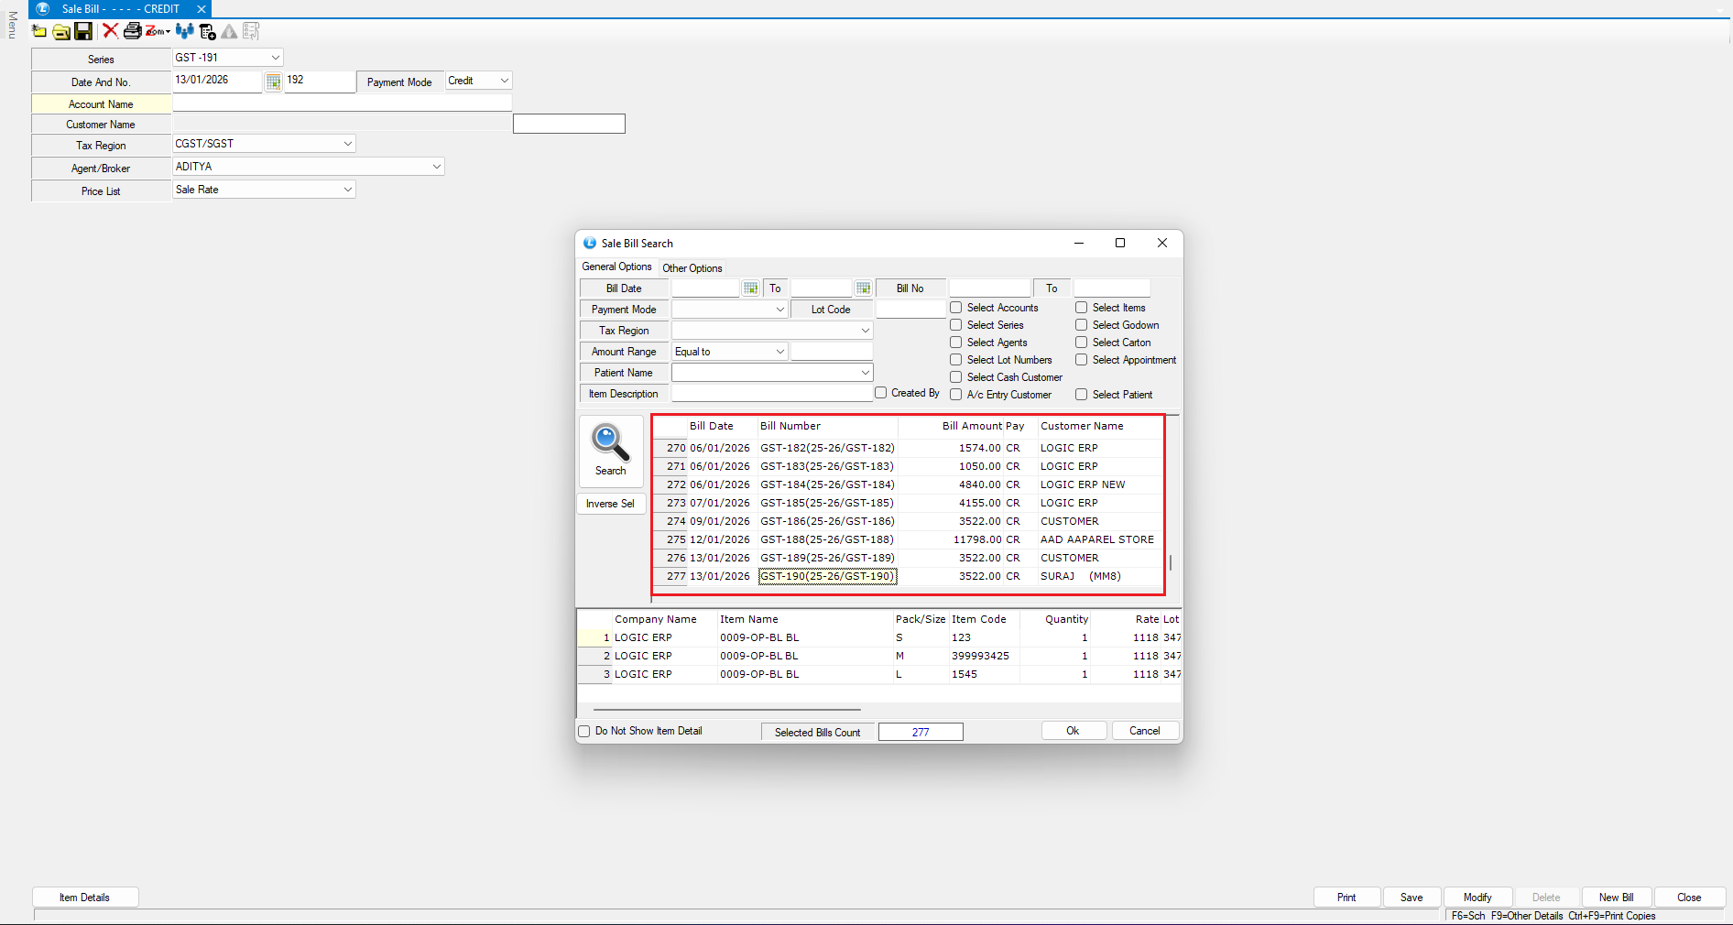Viewport: 1733px width, 925px height.
Task: Click the open folder toolbar icon
Action: point(61,31)
